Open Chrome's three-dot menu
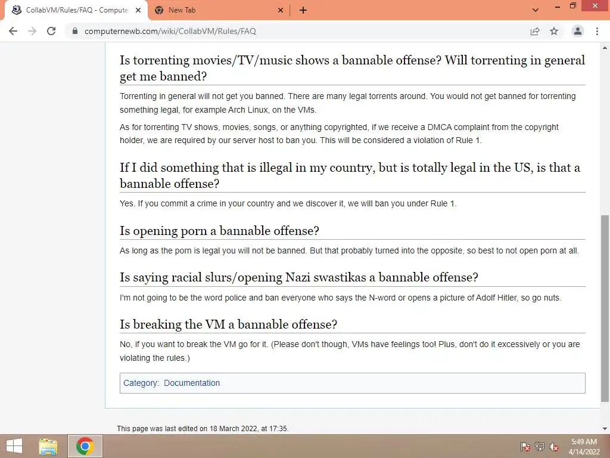The height and width of the screenshot is (458, 610). (x=597, y=31)
